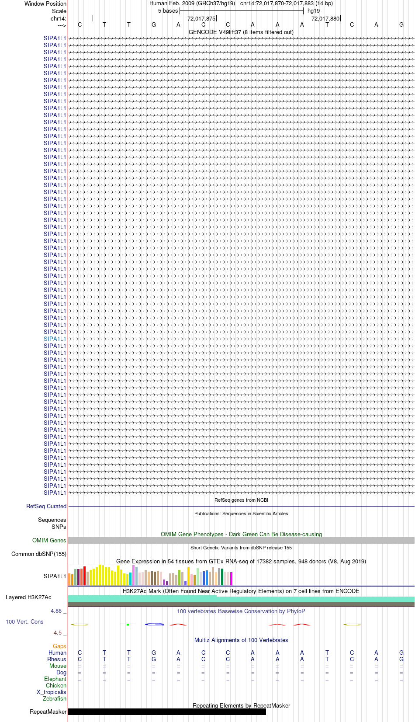Click 'GENCODE V49lift37 (8 items filtered out)' title
This screenshot has height=722, width=415.
(241, 32)
